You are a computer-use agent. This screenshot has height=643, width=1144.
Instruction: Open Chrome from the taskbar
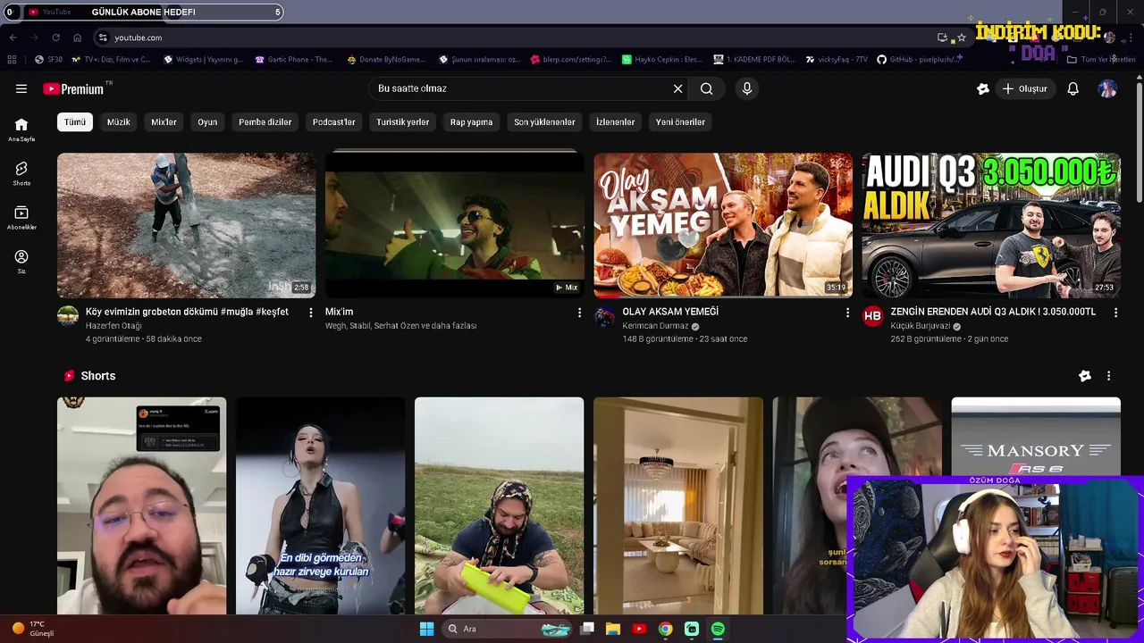pos(665,629)
